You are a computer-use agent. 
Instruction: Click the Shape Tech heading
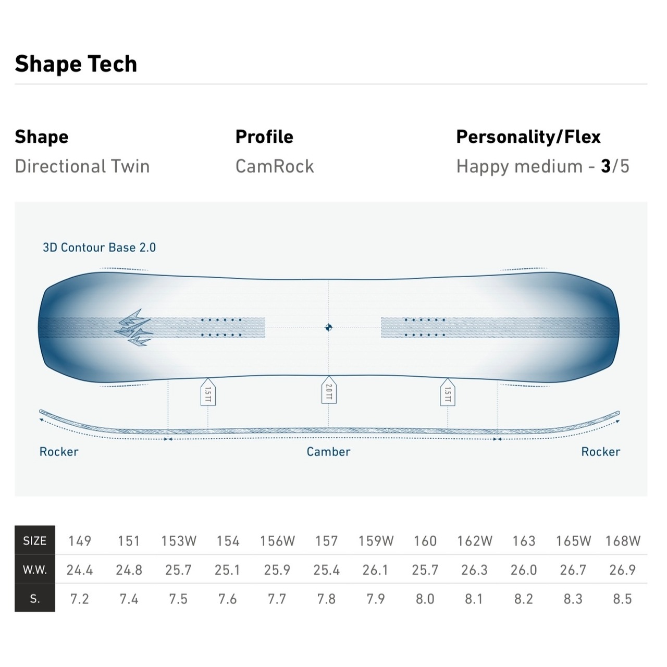(x=76, y=64)
